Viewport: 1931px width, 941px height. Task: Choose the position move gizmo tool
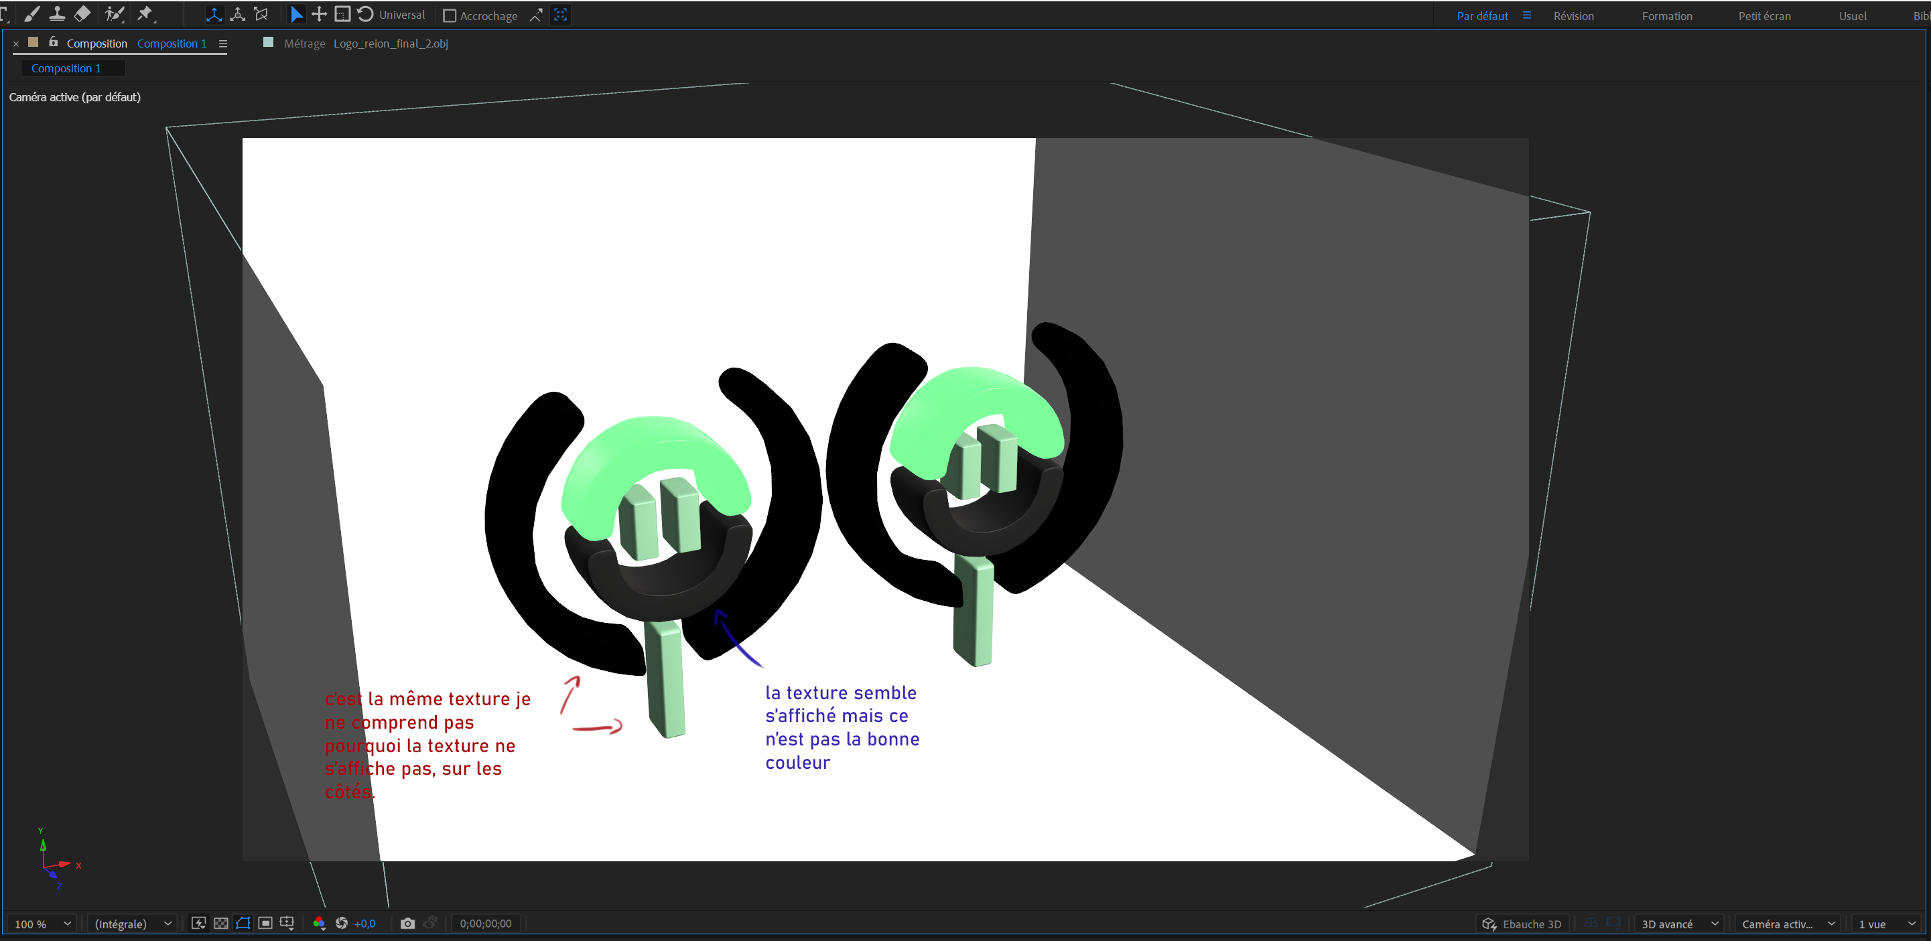[x=320, y=14]
